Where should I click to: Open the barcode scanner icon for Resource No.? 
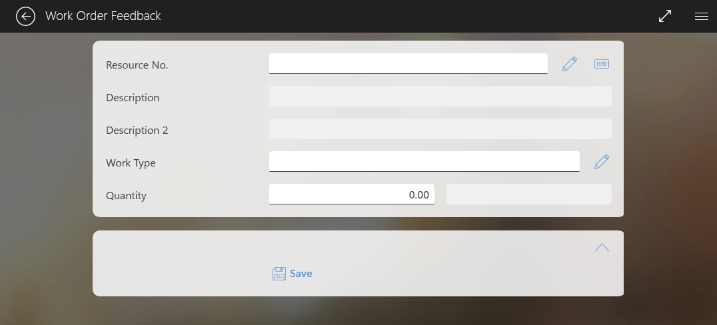click(x=602, y=64)
